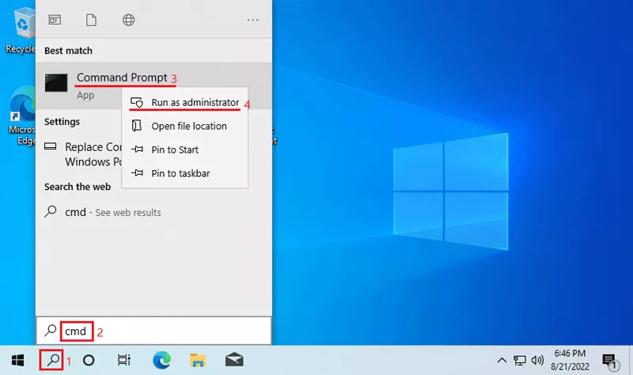Open the search panel's three-dot More options
The width and height of the screenshot is (633, 375).
click(253, 19)
